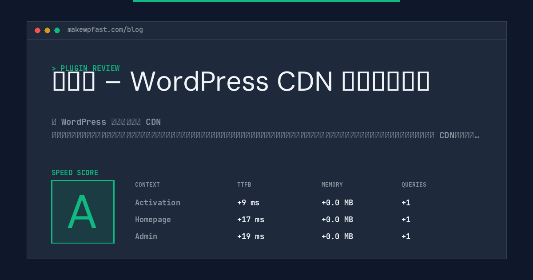The image size is (533, 280).
Task: Click the grade A score box
Action: point(83,212)
